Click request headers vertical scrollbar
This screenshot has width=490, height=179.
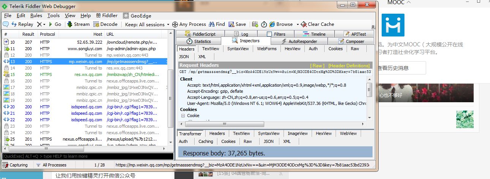tap(369, 99)
